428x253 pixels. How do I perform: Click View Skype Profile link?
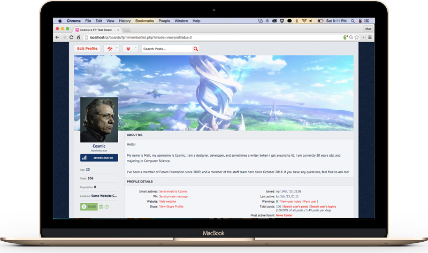pyautogui.click(x=171, y=206)
